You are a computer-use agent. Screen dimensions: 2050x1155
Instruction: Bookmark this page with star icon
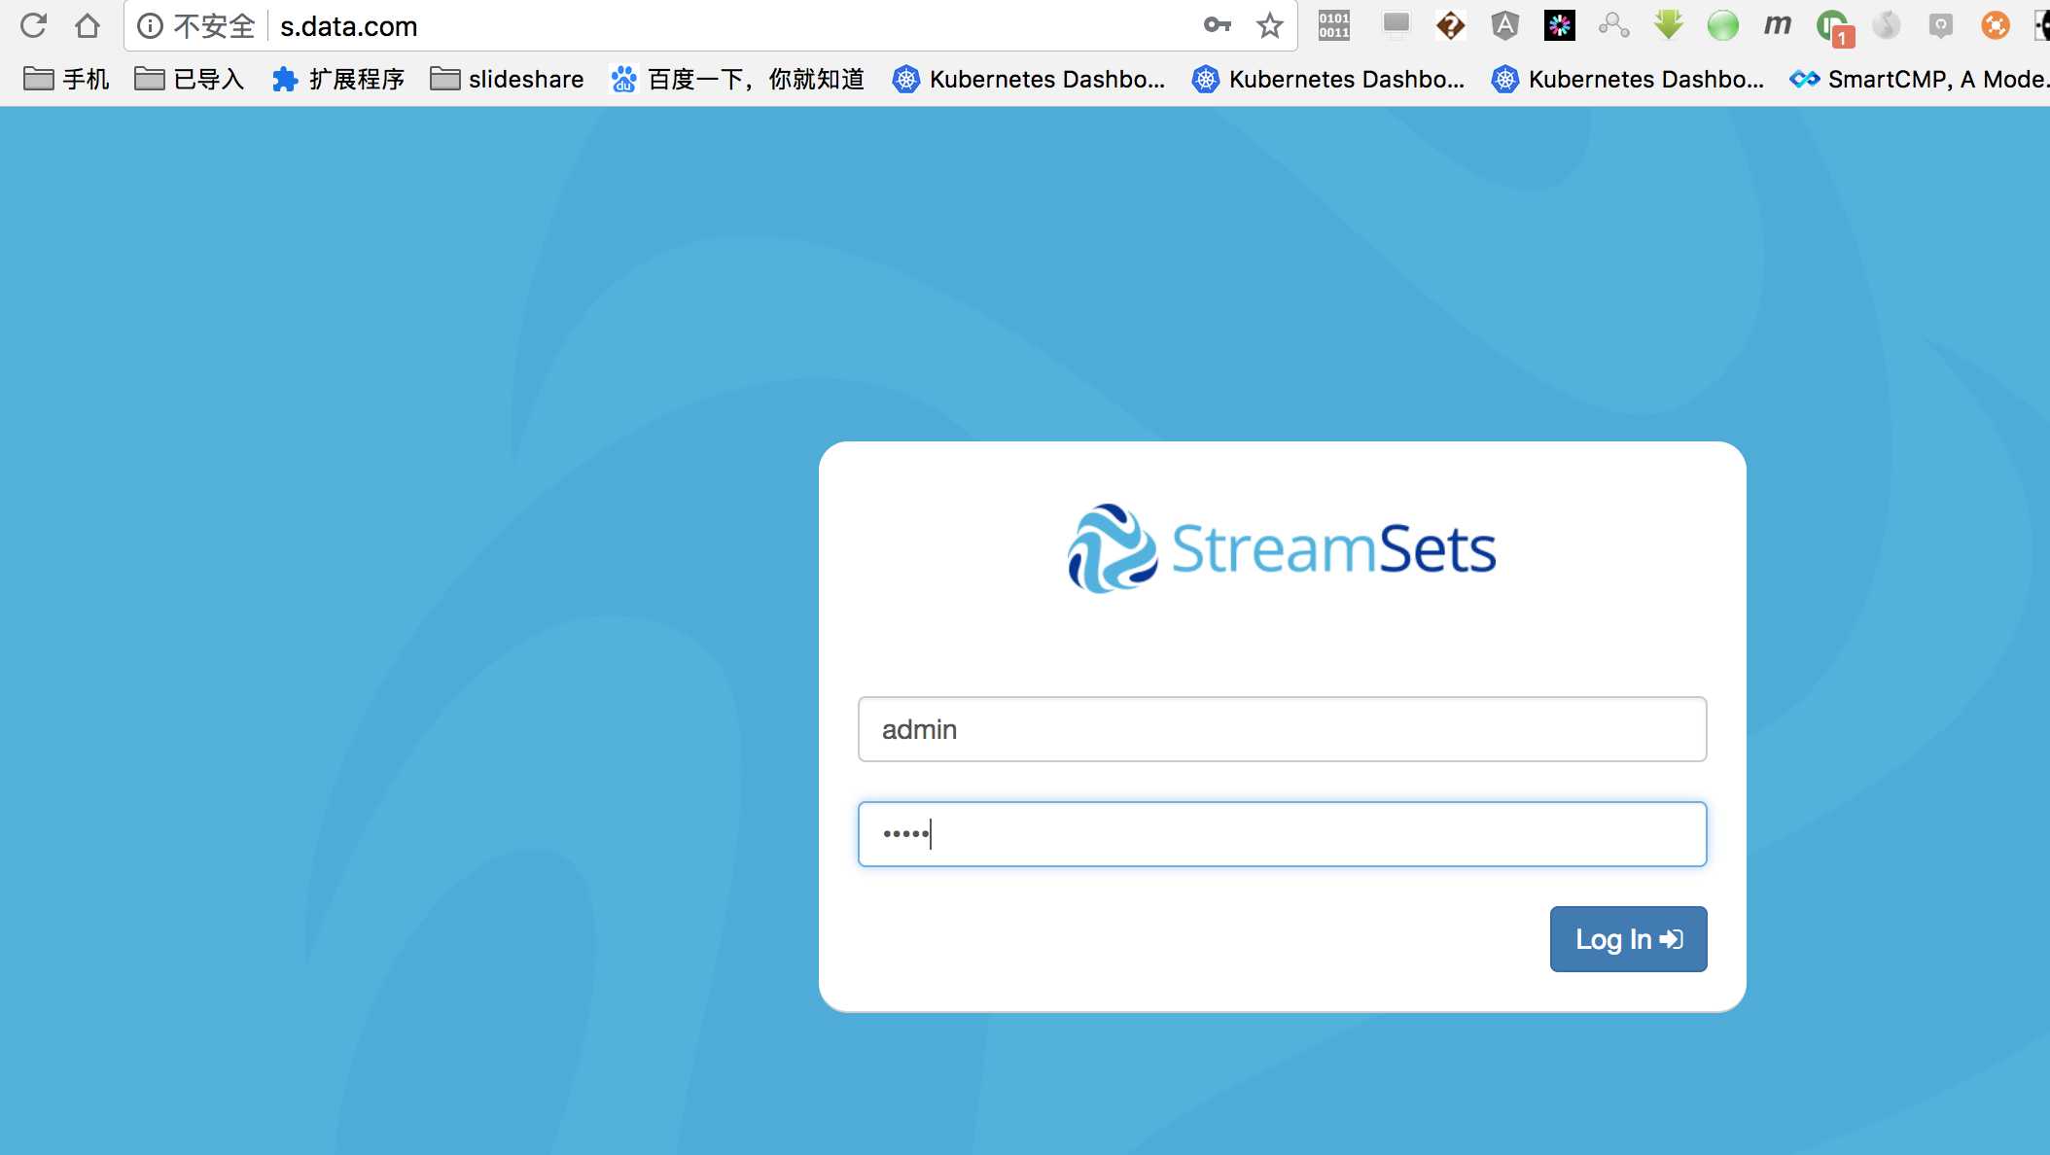click(x=1269, y=25)
